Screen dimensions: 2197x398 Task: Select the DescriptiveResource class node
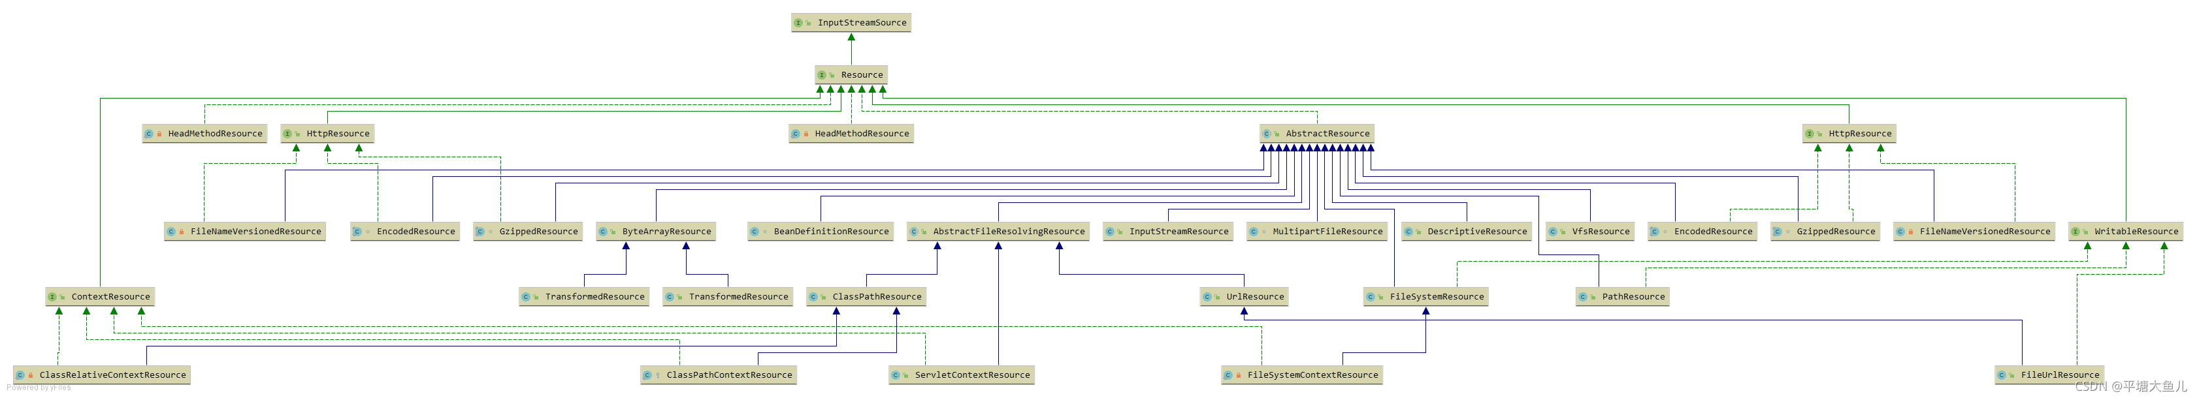tap(1467, 232)
